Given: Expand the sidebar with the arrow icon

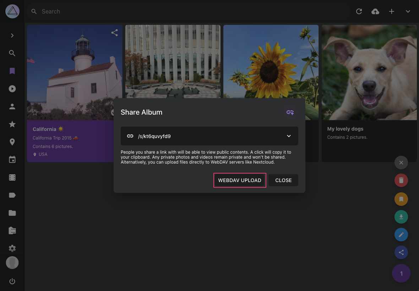Looking at the screenshot, I should (12, 35).
